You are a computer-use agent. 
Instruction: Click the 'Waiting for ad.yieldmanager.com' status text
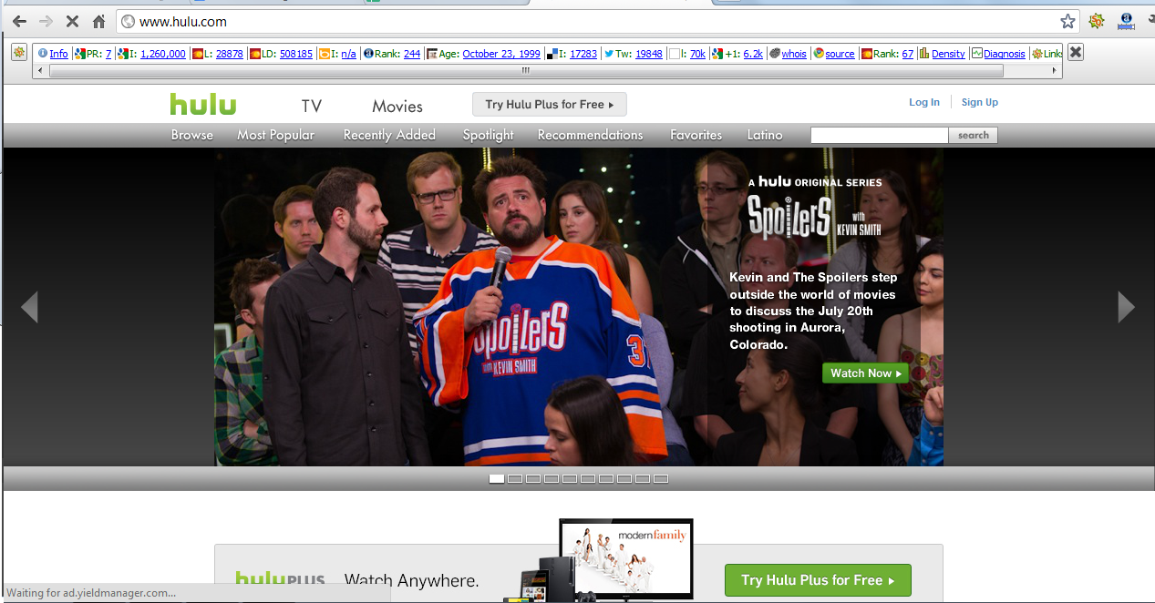pos(91,593)
